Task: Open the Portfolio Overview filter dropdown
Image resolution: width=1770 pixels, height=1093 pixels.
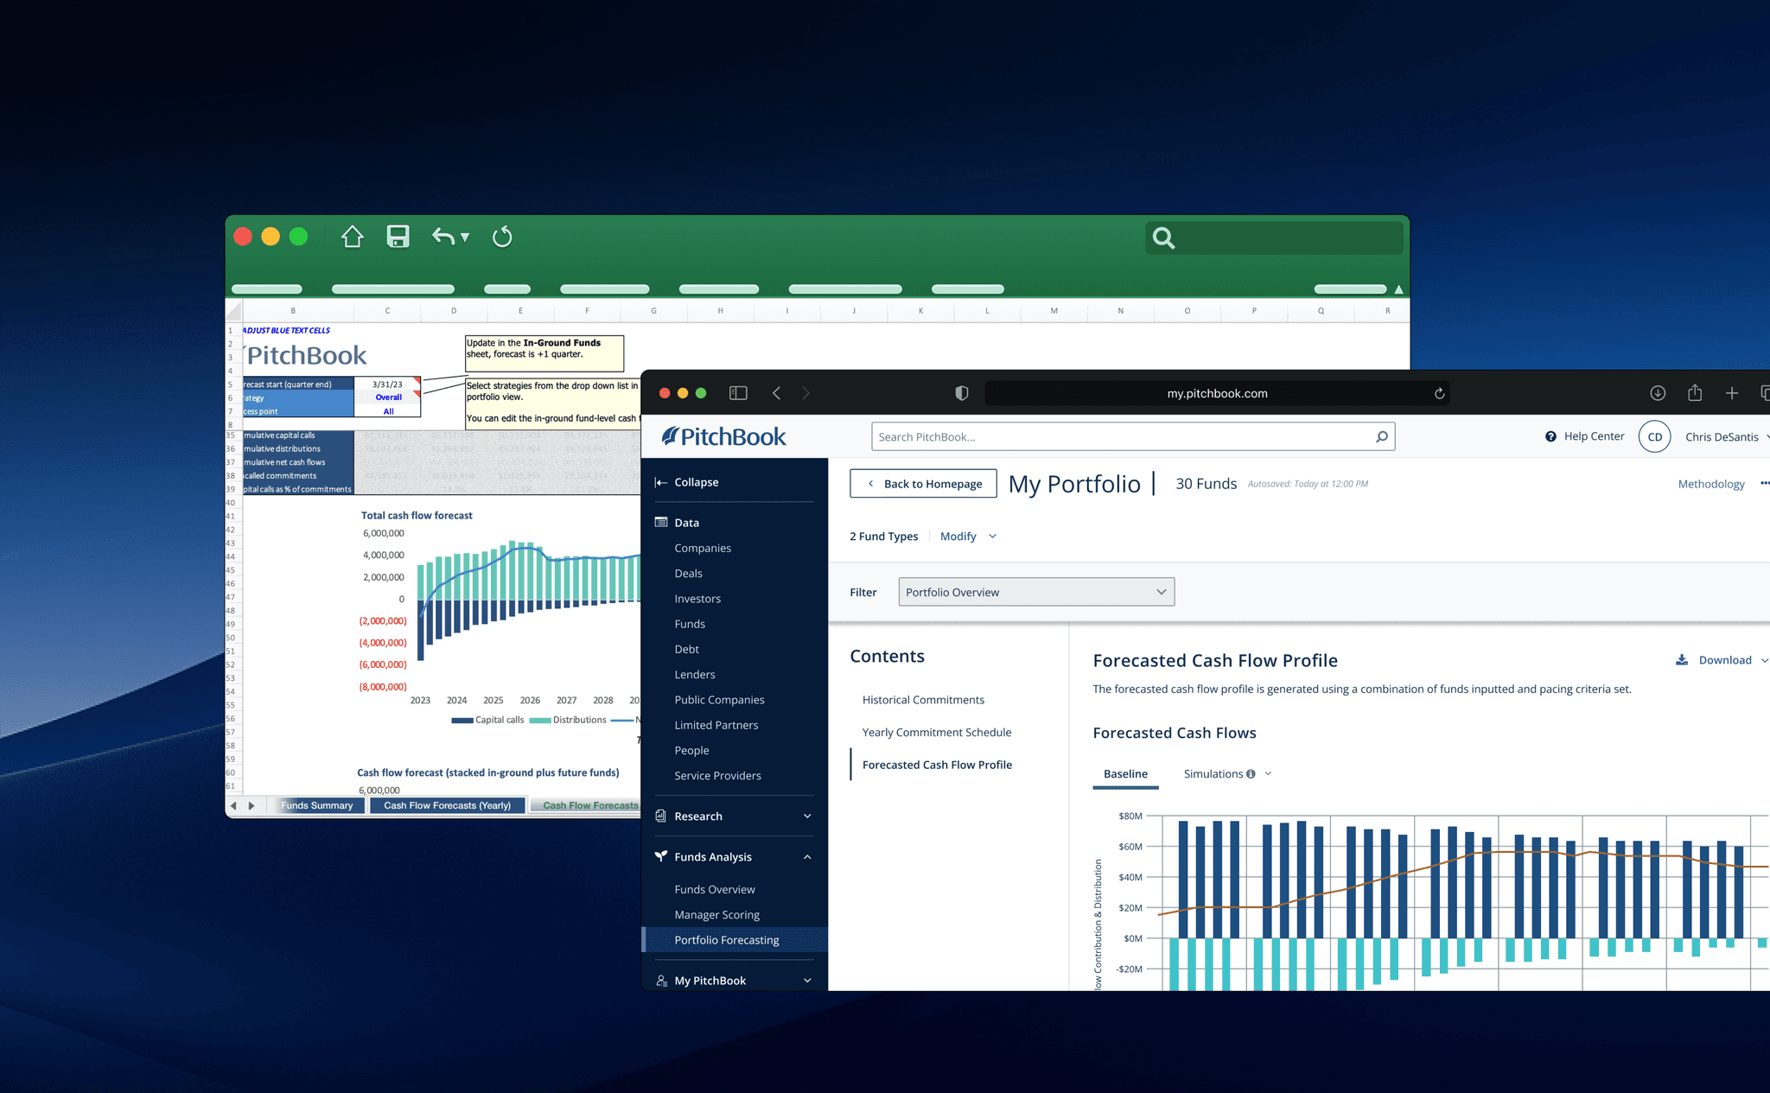Action: click(x=1035, y=592)
